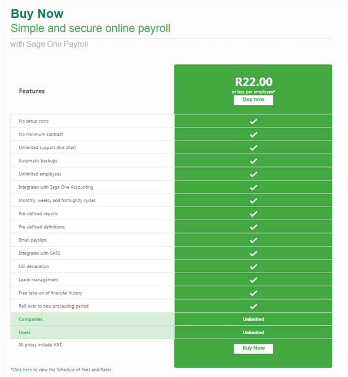The image size is (348, 377).
Task: Click the checkmark for Pre-defined reports
Action: (253, 214)
